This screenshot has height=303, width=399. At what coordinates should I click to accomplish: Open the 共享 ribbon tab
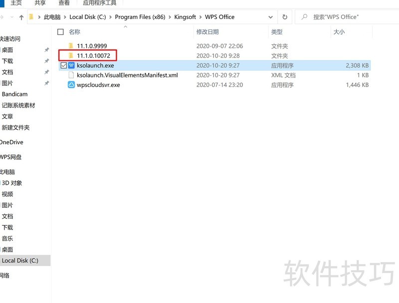(40, 3)
